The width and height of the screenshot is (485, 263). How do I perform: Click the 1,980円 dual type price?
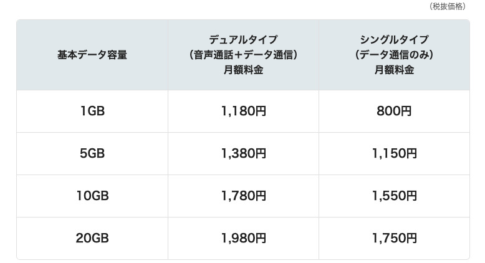click(x=243, y=238)
